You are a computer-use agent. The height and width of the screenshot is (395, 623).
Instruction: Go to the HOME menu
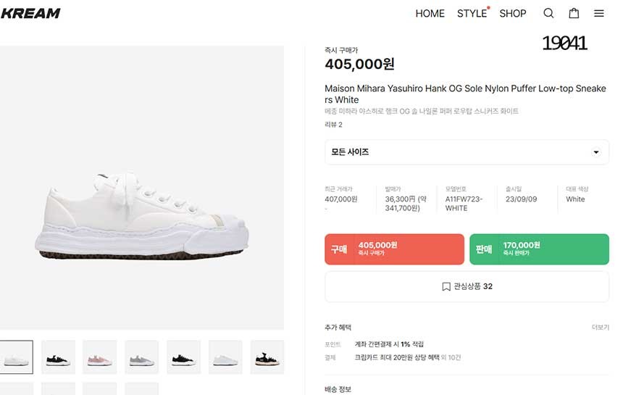point(430,13)
